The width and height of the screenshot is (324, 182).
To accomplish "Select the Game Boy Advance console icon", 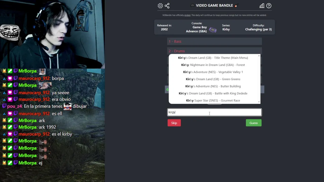I will [x=213, y=30].
